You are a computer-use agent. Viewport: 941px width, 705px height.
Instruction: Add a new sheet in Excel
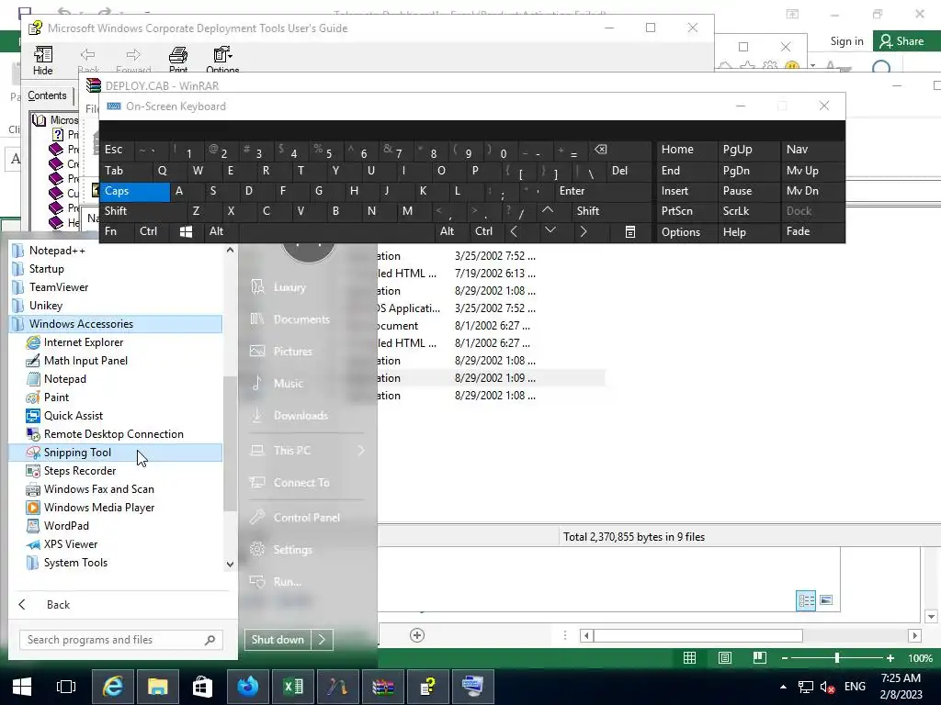point(417,635)
